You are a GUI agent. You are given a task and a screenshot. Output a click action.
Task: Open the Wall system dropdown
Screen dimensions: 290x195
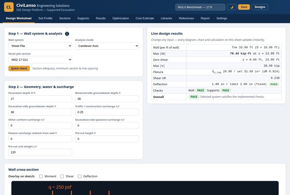40,46
